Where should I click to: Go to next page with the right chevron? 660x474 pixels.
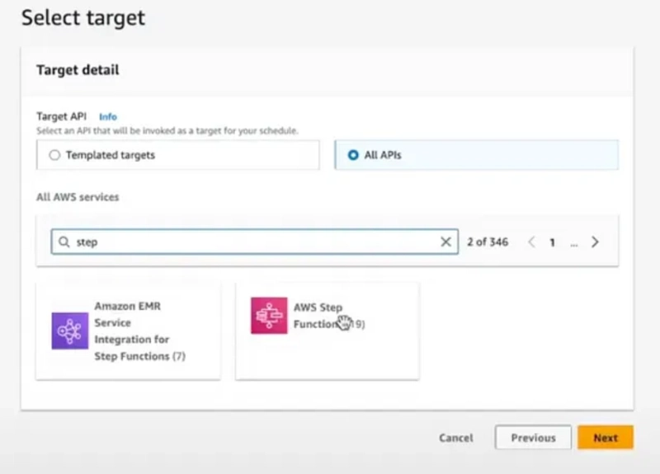(x=595, y=242)
